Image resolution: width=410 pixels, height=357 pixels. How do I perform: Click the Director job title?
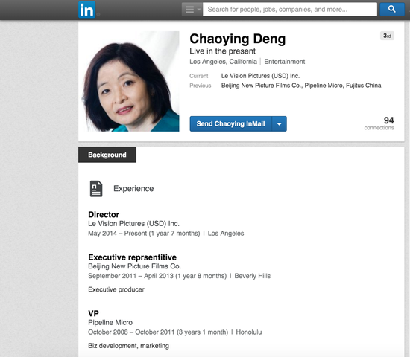click(104, 214)
